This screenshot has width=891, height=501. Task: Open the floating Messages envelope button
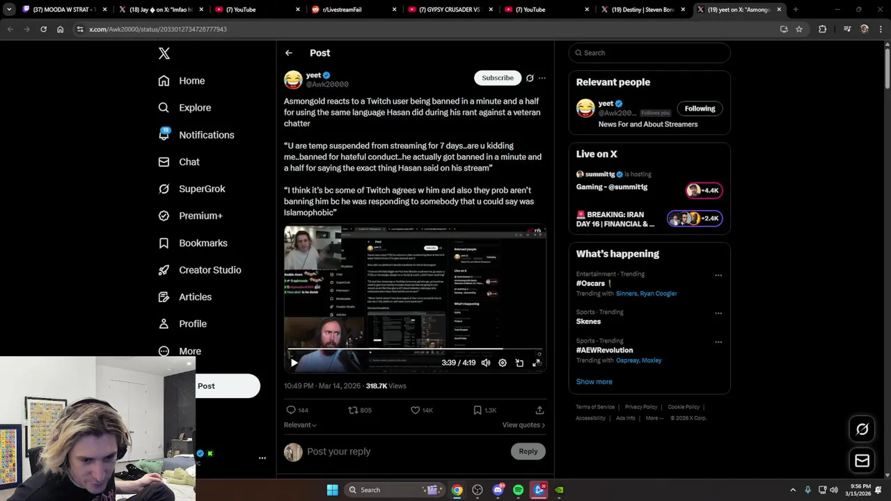coord(862,461)
